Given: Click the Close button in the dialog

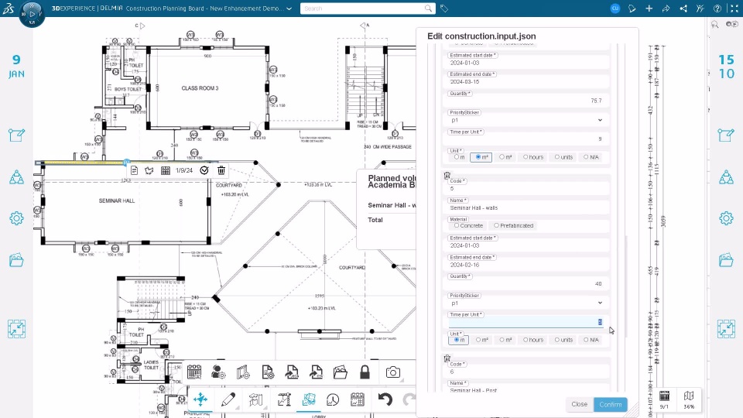Looking at the screenshot, I should click(579, 404).
